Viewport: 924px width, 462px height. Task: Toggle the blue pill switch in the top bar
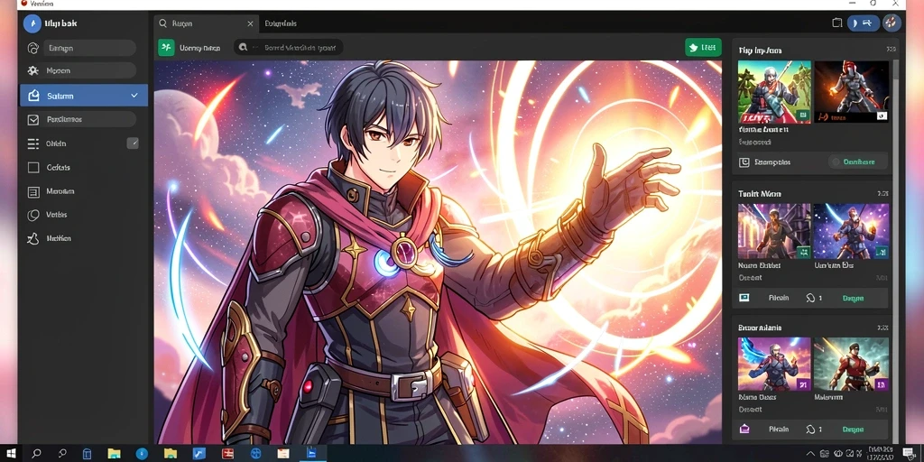pyautogui.click(x=864, y=23)
